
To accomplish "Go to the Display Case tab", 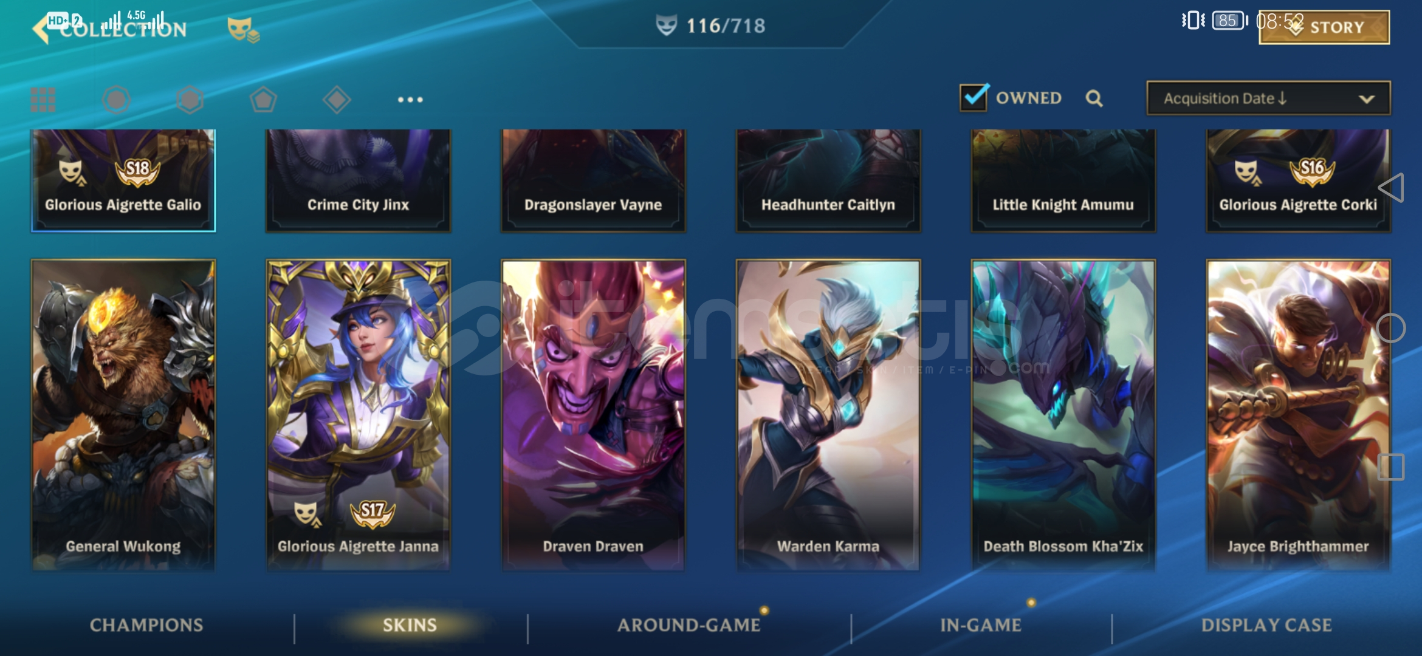I will [1266, 625].
